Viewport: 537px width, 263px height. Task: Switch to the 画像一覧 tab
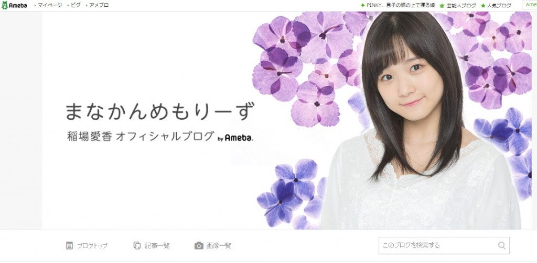(x=213, y=246)
